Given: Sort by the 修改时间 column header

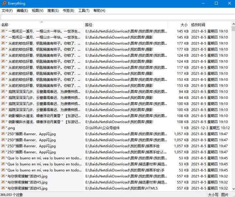Looking at the screenshot, I should point(198,25).
